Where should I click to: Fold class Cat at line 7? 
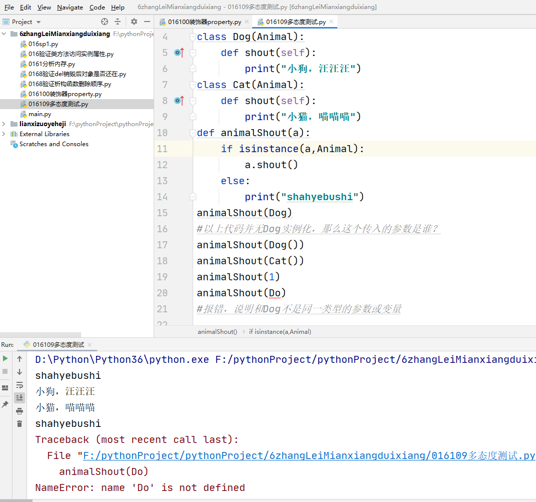click(193, 85)
